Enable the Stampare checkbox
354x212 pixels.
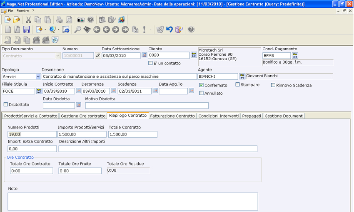tap(237, 84)
